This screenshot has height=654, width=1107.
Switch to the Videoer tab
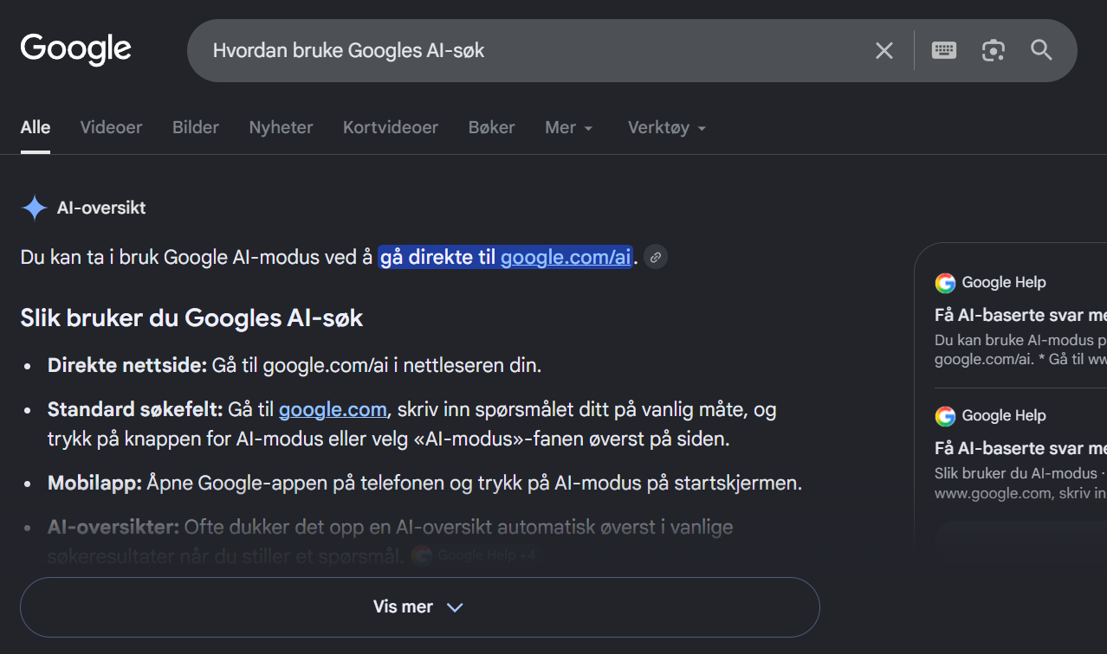pos(111,127)
